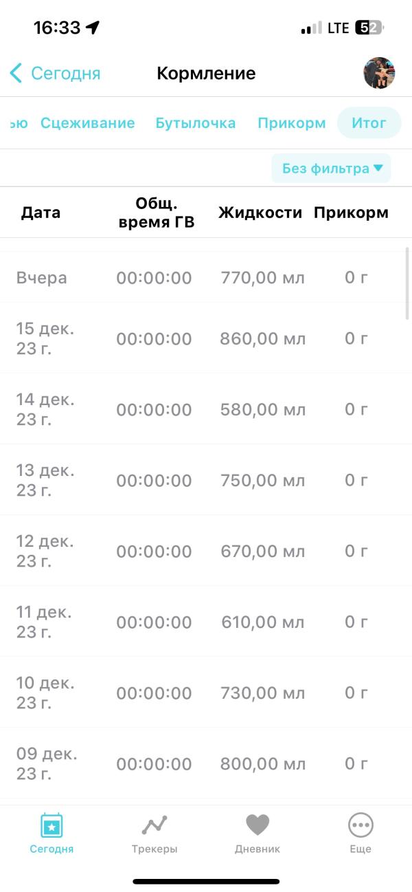
Task: Open the Diary heart icon
Action: tap(257, 825)
